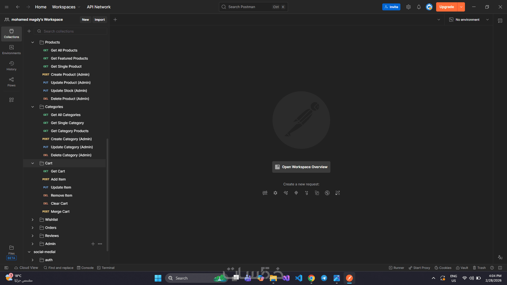Add an item to the Admin folder
This screenshot has width=507, height=285.
pyautogui.click(x=93, y=244)
